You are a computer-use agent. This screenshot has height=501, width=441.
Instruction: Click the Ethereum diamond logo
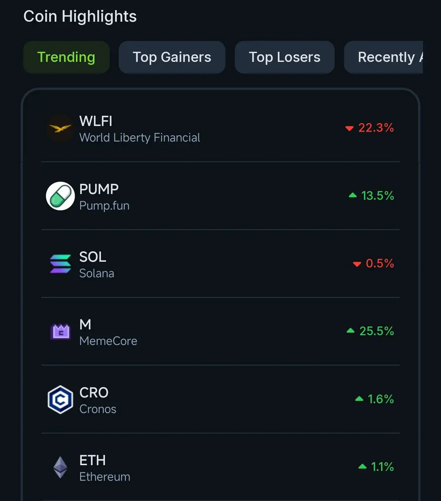tap(60, 467)
